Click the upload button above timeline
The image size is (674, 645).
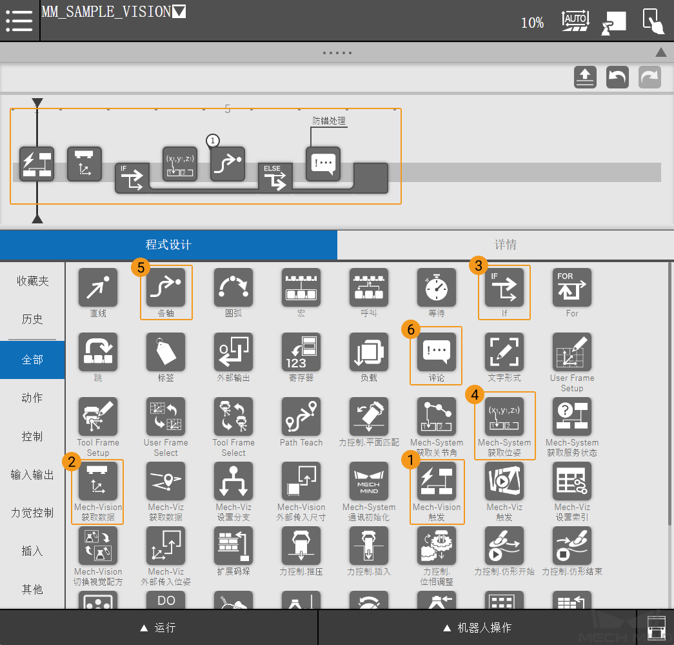585,77
